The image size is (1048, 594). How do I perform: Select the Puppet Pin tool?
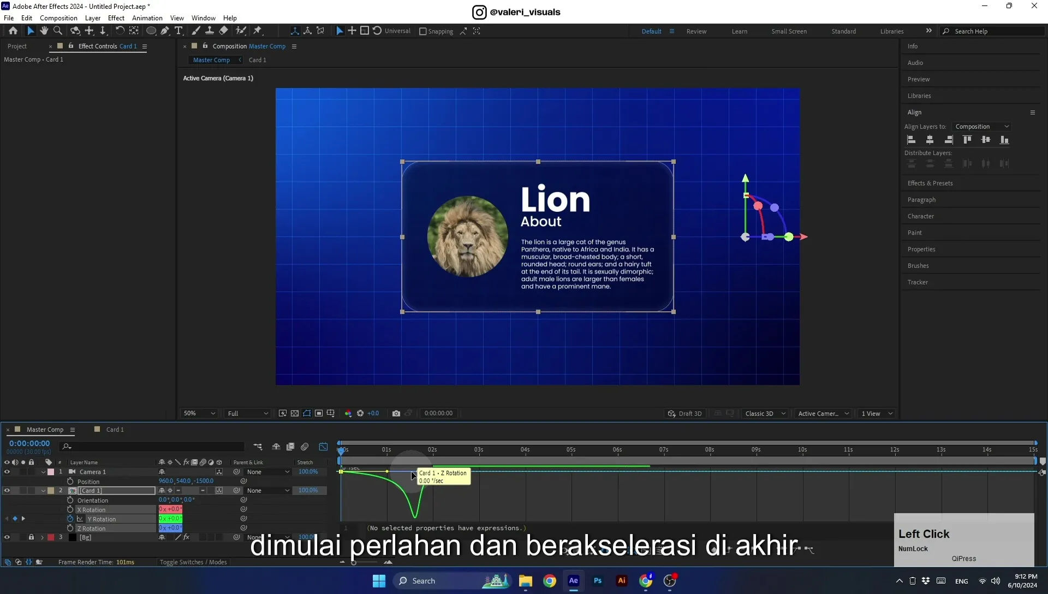click(x=258, y=31)
